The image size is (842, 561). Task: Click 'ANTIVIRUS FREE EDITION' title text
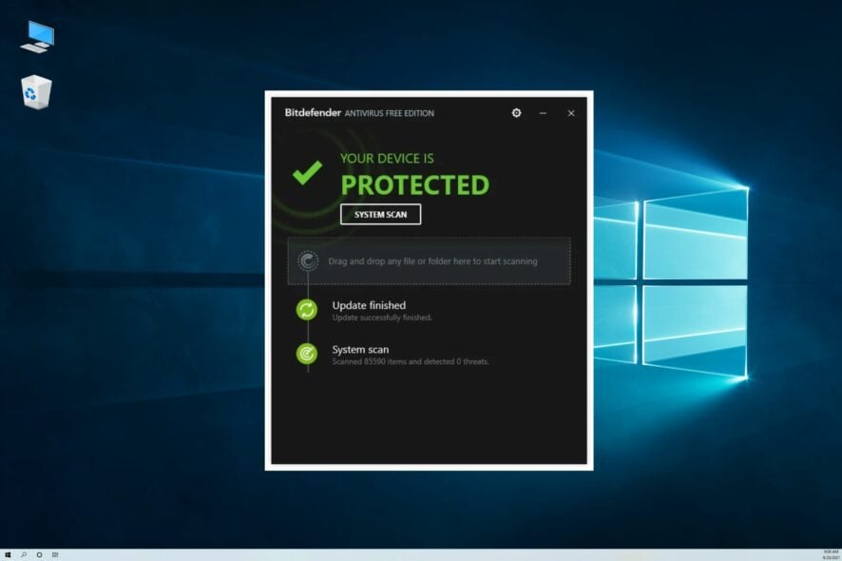coord(390,113)
